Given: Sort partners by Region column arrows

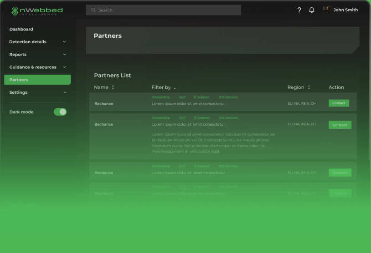Looking at the screenshot, I should (x=309, y=87).
